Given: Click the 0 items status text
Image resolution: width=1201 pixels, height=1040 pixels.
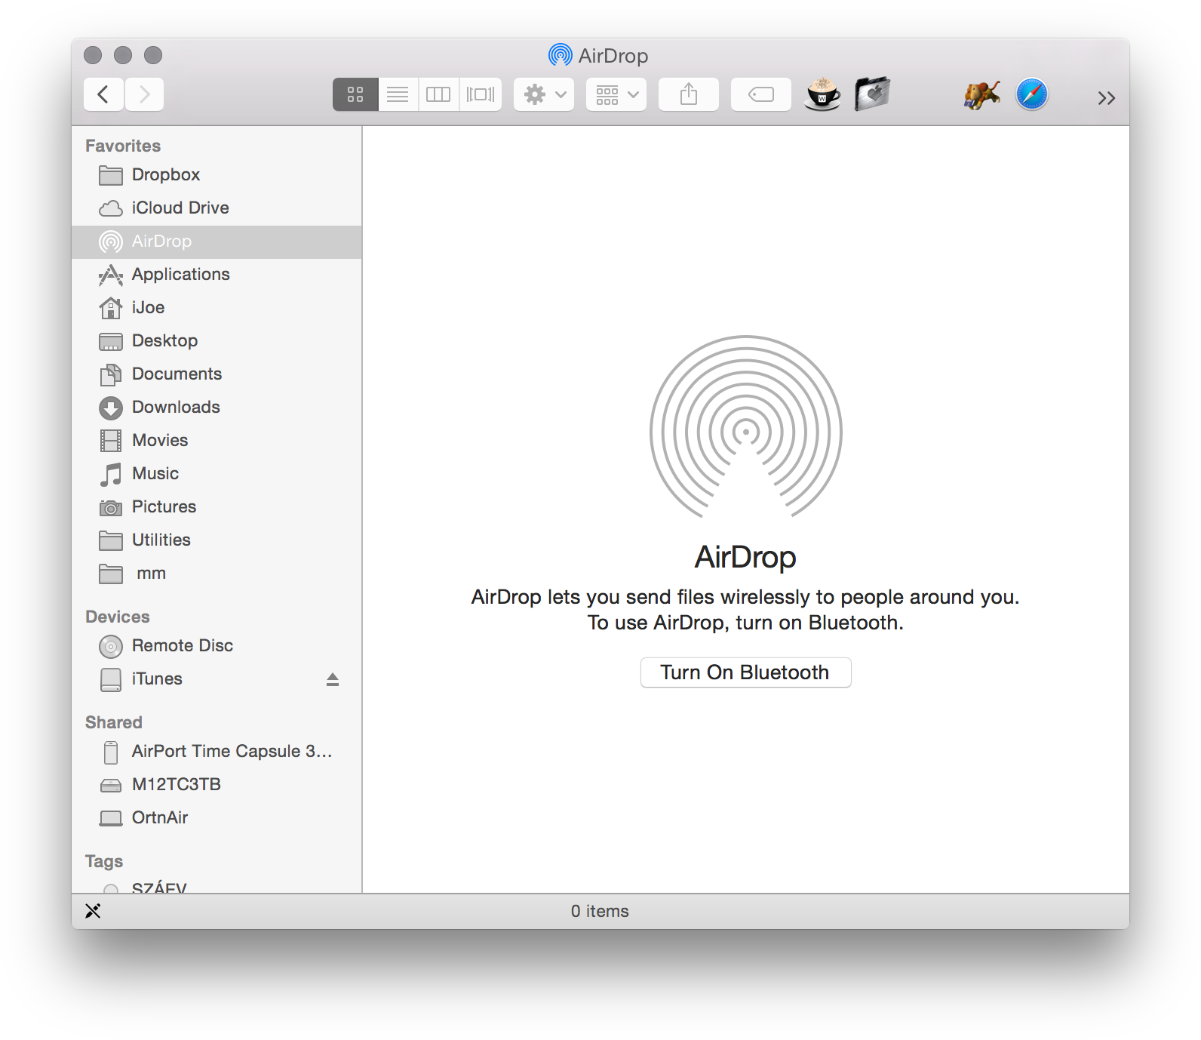Looking at the screenshot, I should 600,911.
